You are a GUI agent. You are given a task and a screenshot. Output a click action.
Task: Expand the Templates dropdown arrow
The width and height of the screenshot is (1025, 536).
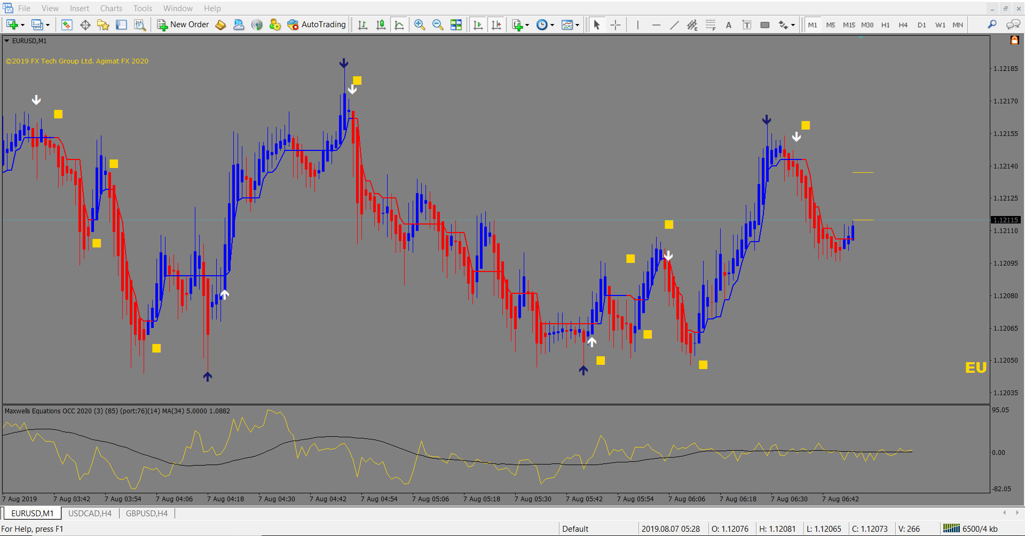click(577, 25)
